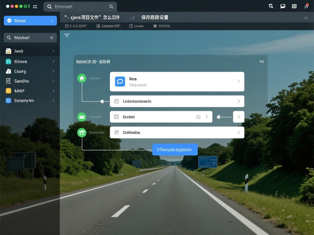Open the funnel filter icon below the toolbar
The height and width of the screenshot is (235, 314).
coord(67,35)
